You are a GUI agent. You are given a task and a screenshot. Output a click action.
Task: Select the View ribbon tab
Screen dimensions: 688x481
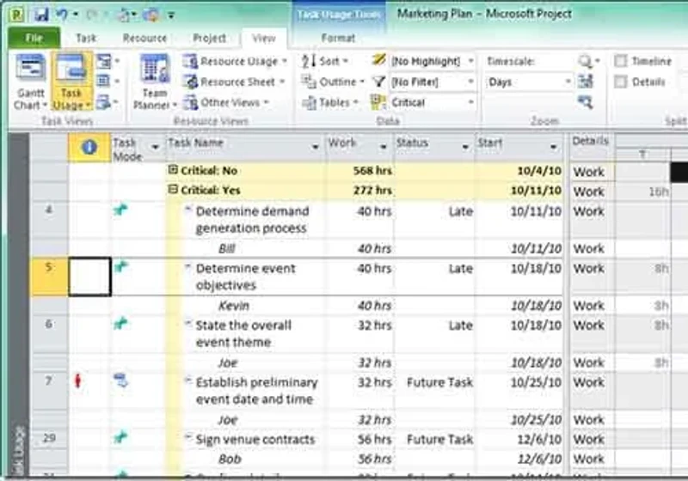click(x=264, y=39)
